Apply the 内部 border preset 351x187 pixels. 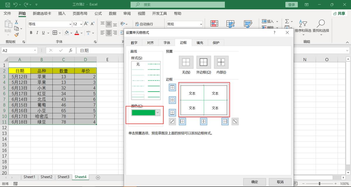[221, 62]
